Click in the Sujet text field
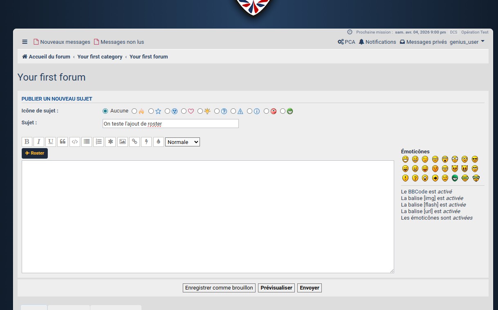498x310 pixels. click(x=170, y=124)
